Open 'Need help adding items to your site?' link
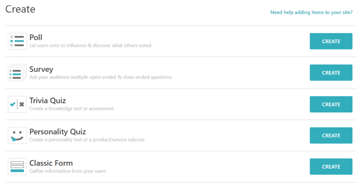The width and height of the screenshot is (362, 189). 311,12
